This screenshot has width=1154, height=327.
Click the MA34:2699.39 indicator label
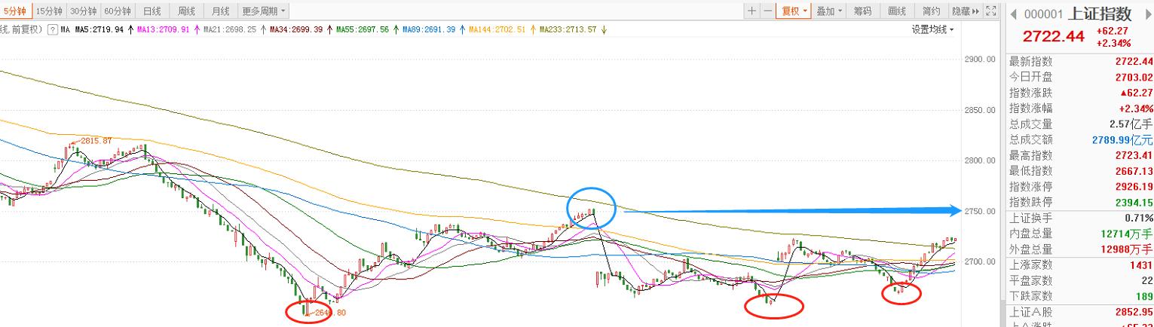296,29
